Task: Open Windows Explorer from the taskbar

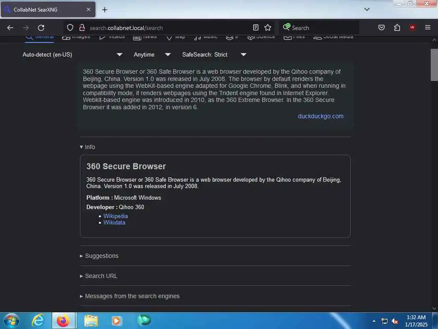Action: [x=91, y=320]
